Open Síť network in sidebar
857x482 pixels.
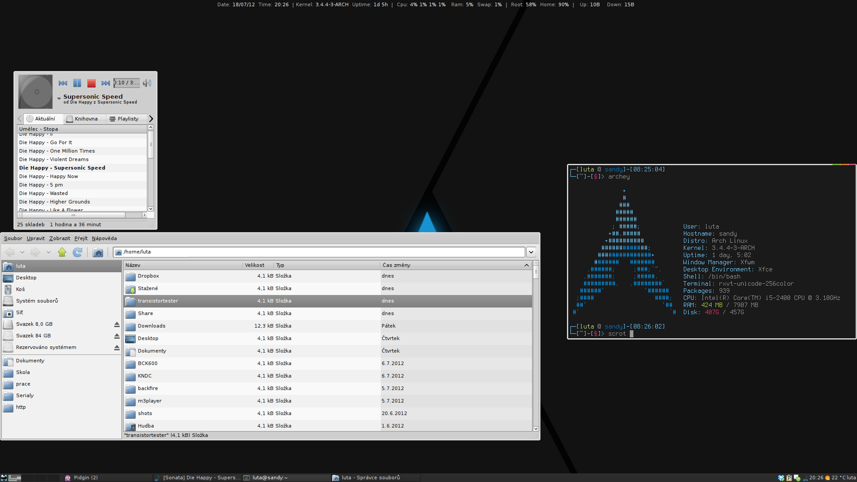point(62,312)
